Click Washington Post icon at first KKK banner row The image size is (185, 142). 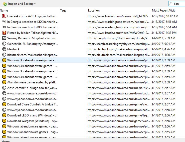point(4,22)
